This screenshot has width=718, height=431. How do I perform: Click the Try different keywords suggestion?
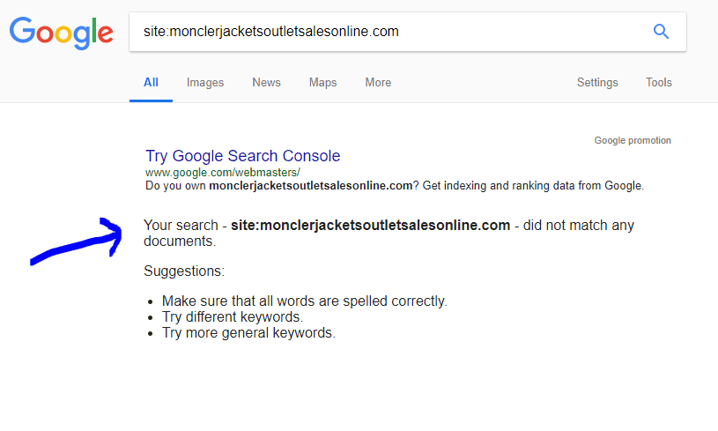tap(233, 317)
